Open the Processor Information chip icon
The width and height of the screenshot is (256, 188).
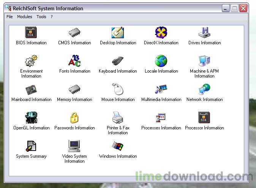204,117
